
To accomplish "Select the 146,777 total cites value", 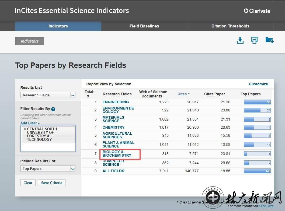I will click(x=192, y=171).
